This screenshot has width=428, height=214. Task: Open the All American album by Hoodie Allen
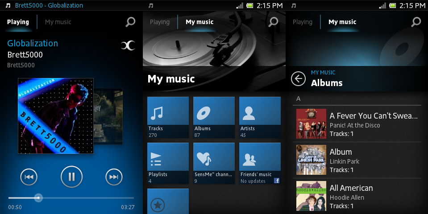pos(357,196)
